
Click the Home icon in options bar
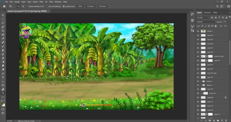[x=4, y=6]
